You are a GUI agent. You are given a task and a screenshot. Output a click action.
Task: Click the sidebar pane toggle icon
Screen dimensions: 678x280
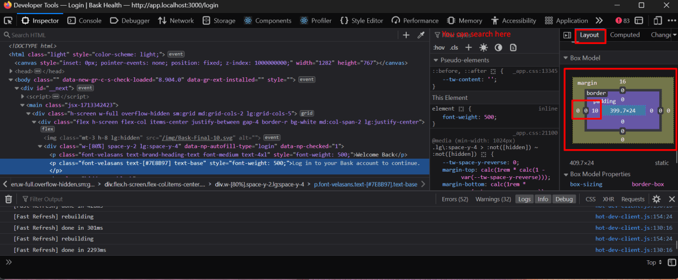coord(567,35)
